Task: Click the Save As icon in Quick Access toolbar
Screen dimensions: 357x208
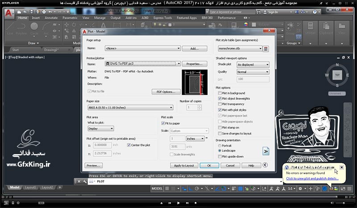Action: pos(37,12)
